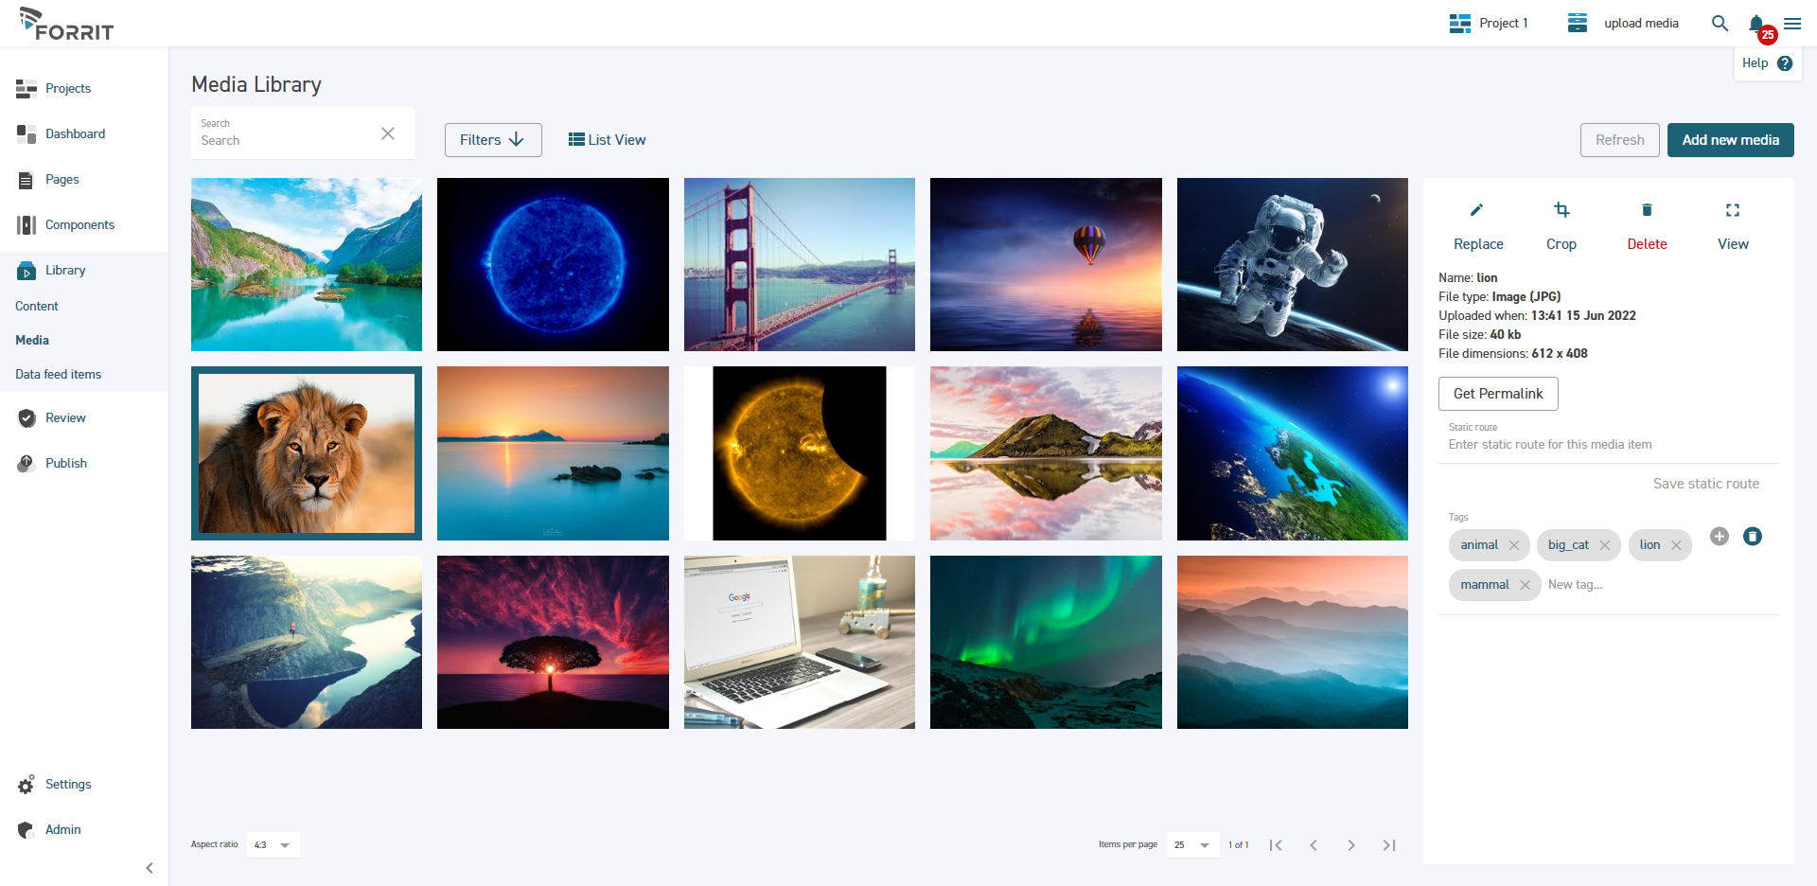
Task: Open the Aspect ratio dropdown
Action: pyautogui.click(x=273, y=845)
